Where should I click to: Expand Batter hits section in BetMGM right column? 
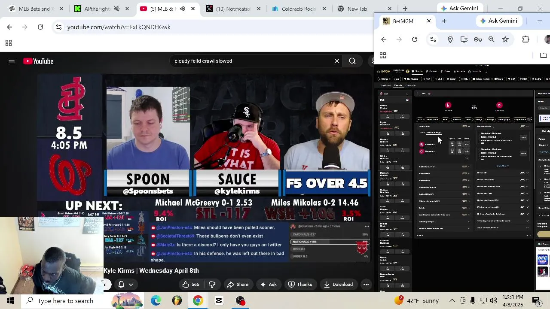click(x=503, y=173)
